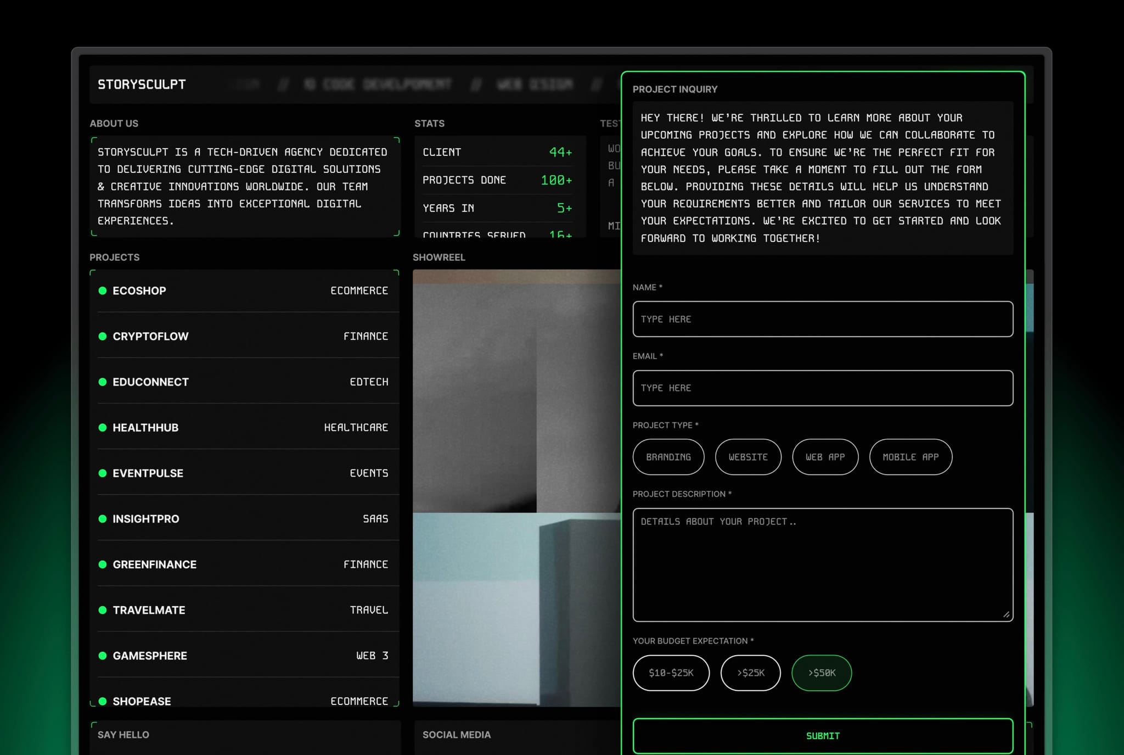
Task: Click the green dot beside ShopEase
Action: point(103,701)
